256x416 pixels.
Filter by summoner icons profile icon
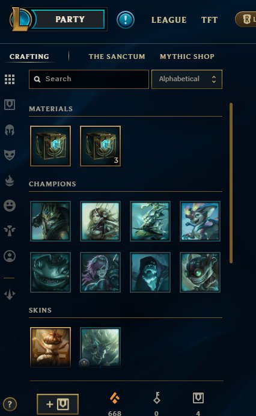coord(10,256)
